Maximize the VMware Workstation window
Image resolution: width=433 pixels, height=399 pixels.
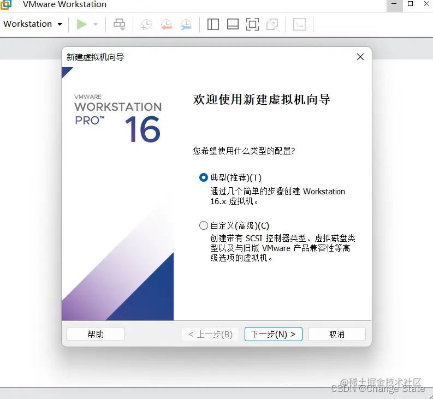(x=411, y=4)
